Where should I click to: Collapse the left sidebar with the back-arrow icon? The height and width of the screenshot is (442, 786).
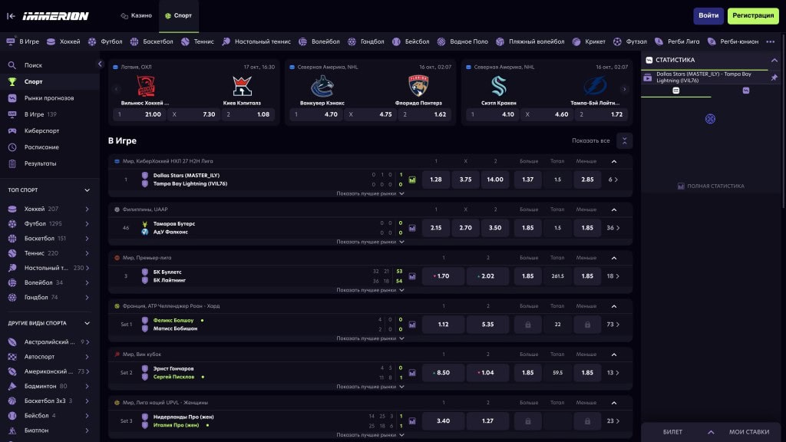[x=11, y=16]
